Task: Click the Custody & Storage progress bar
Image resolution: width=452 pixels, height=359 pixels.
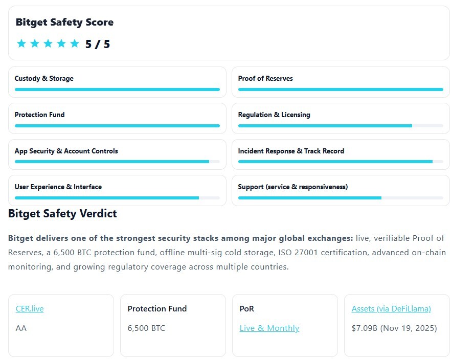Action: [116, 89]
